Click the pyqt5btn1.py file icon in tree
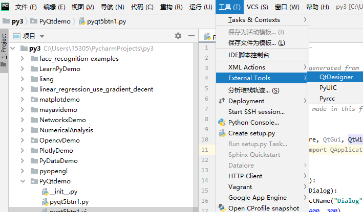This screenshot has height=212, width=363. pos(45,202)
